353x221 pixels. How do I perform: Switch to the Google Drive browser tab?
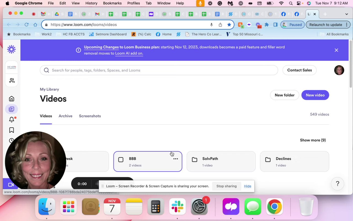tap(57, 14)
